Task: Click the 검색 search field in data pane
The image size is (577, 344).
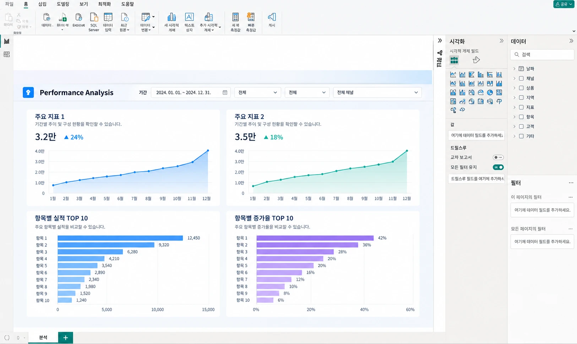Action: 542,54
